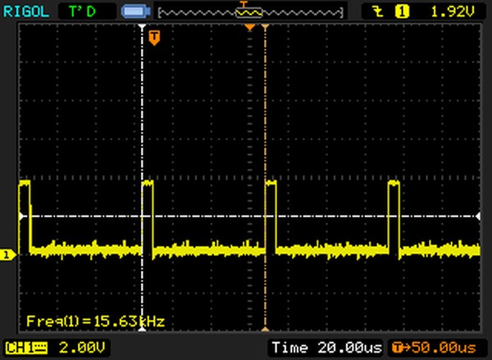Viewport: 492px width, 360px height.
Task: Click the yellow channel 1 trigger source badge
Action: tap(401, 11)
